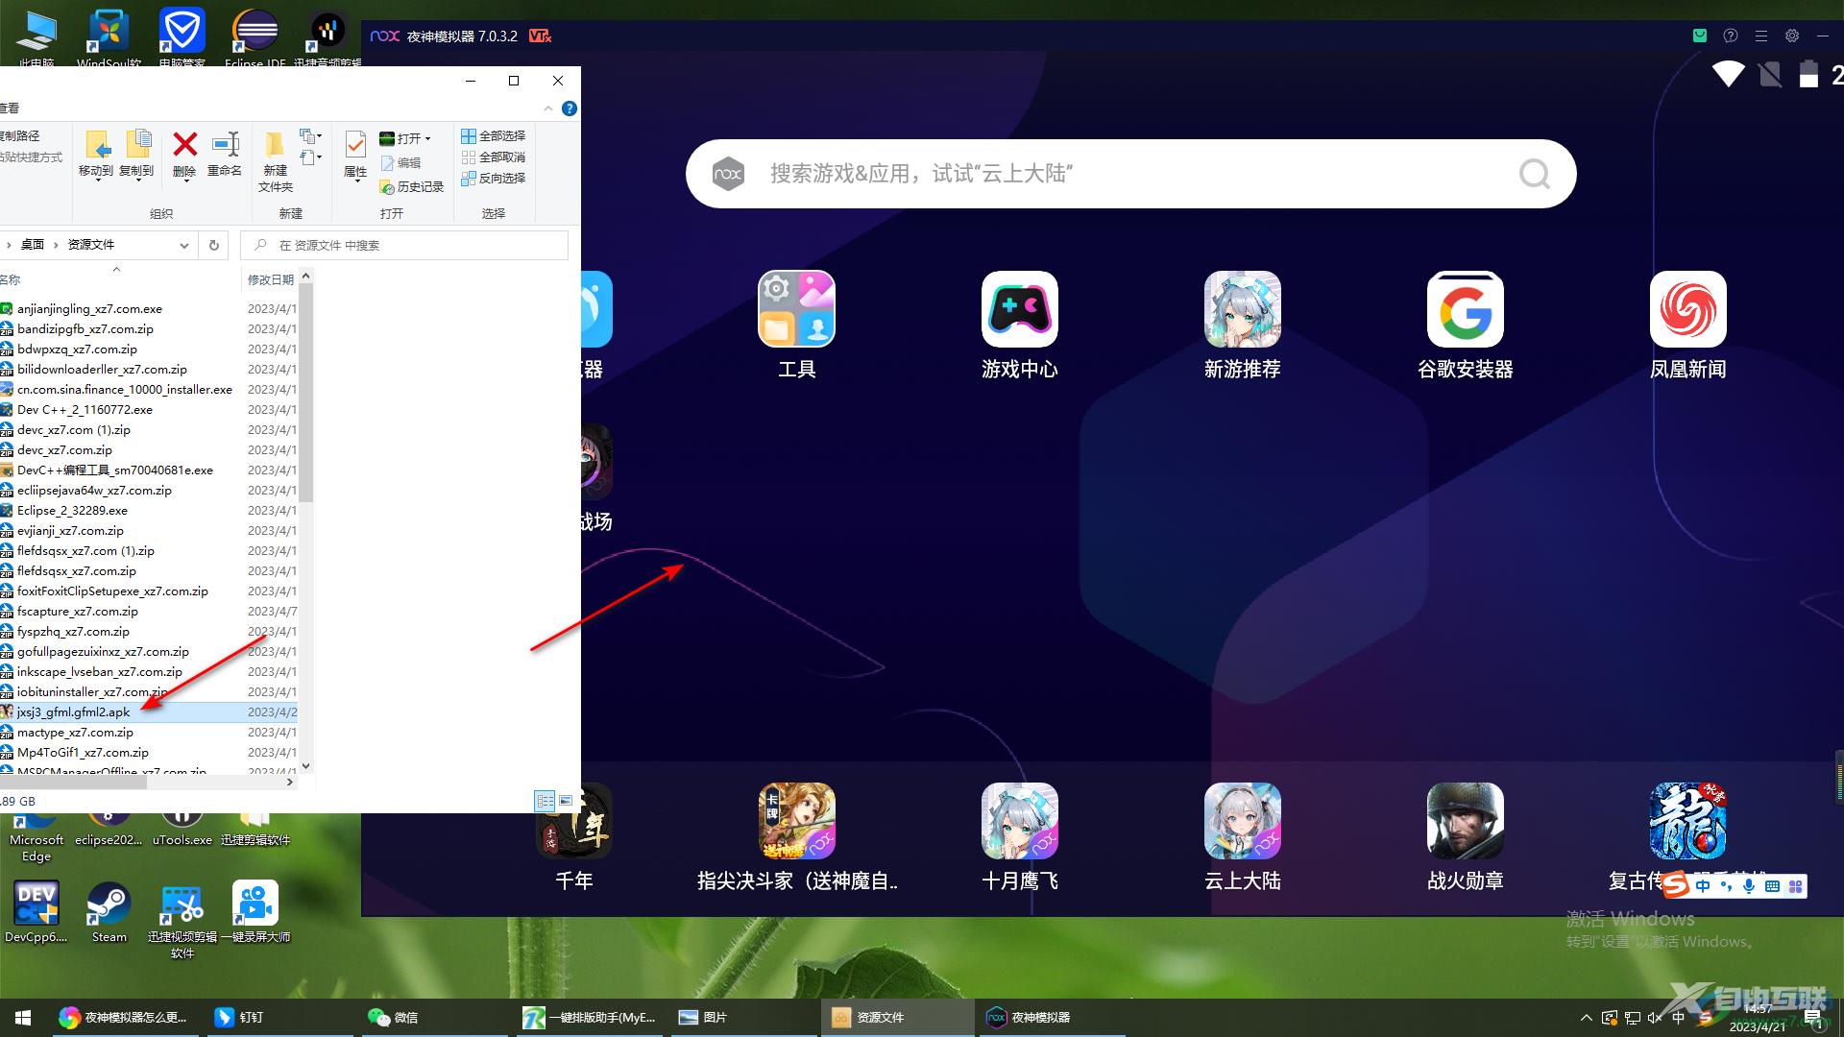Expand the address bar history dropdown
This screenshot has width=1844, height=1037.
tap(183, 246)
